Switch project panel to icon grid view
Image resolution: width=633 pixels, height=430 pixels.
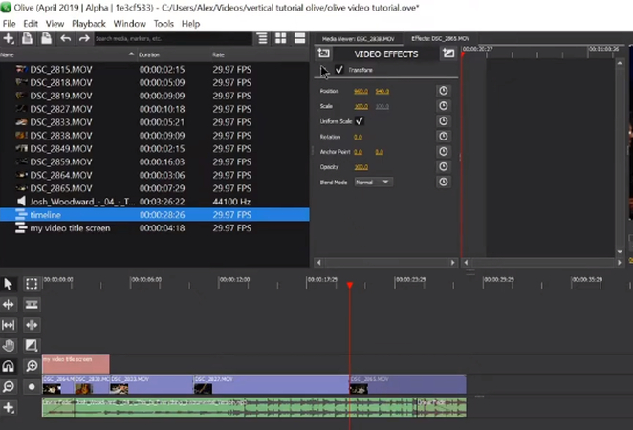coord(280,39)
